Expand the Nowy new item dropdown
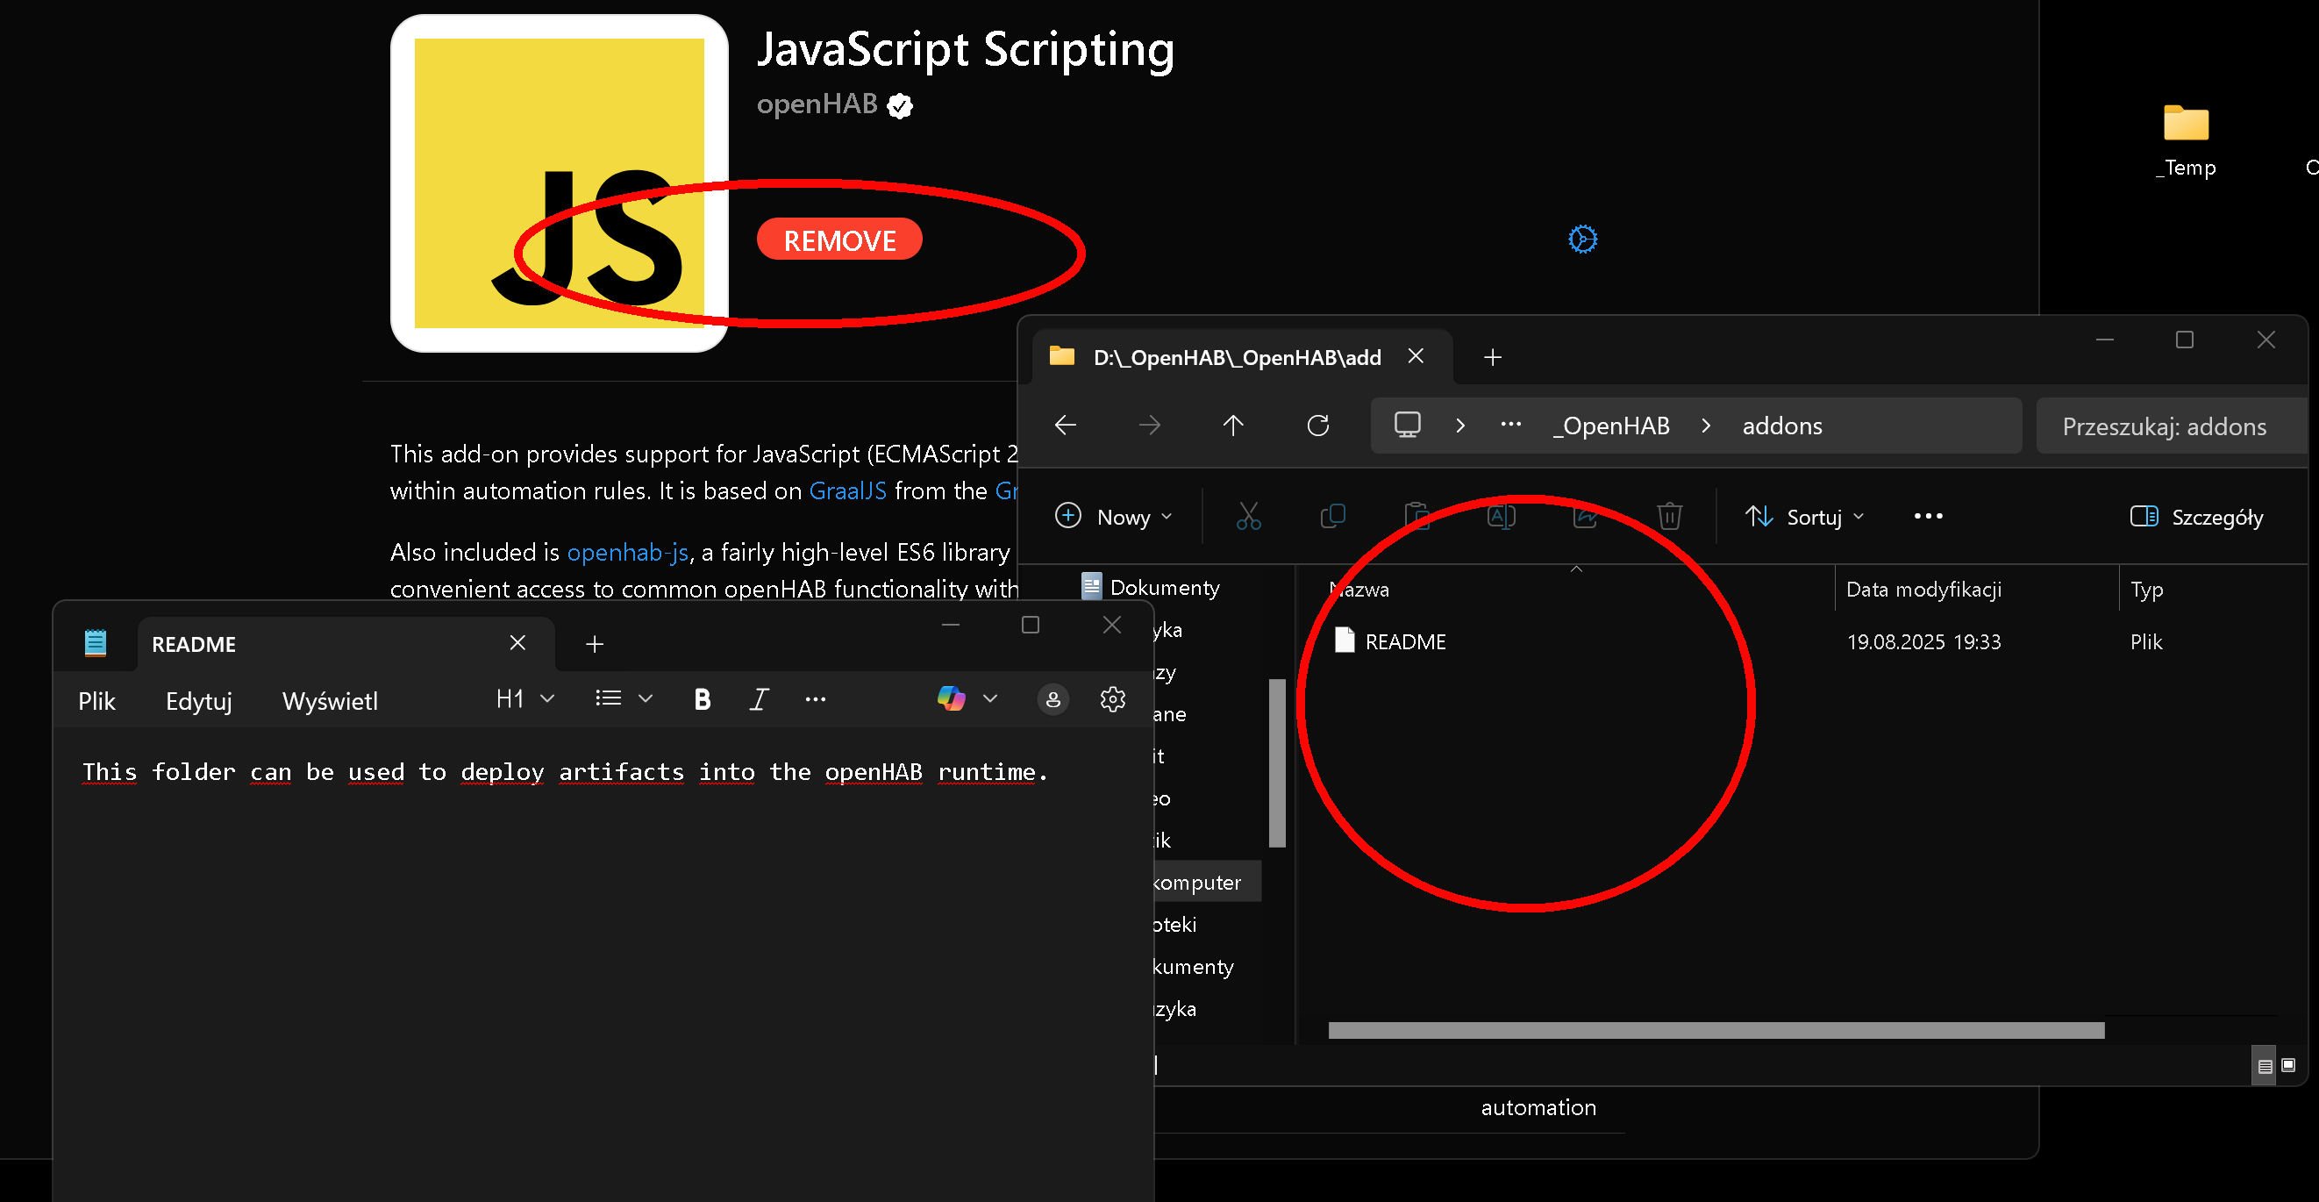This screenshot has width=2319, height=1202. (1115, 517)
